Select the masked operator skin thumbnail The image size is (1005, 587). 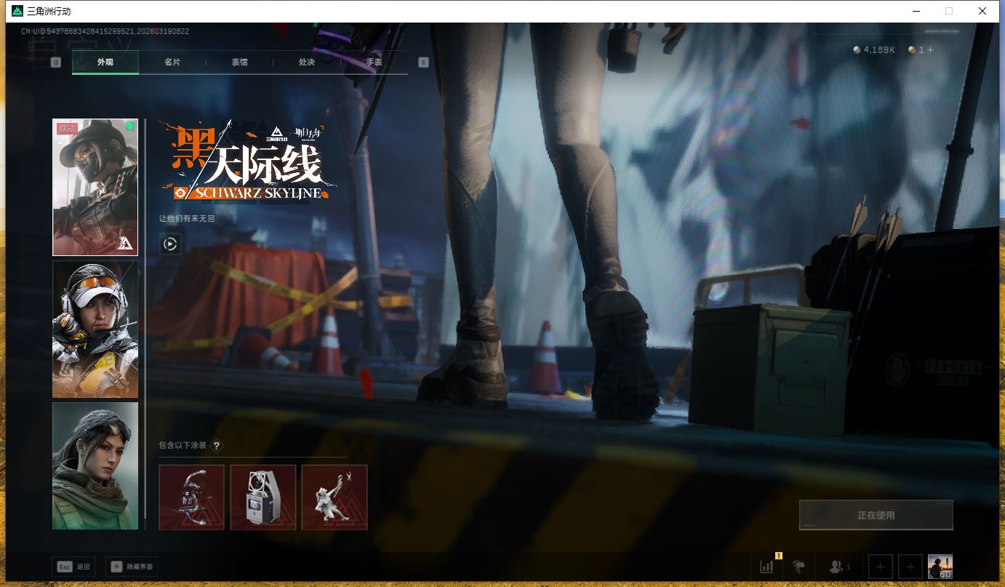95,188
